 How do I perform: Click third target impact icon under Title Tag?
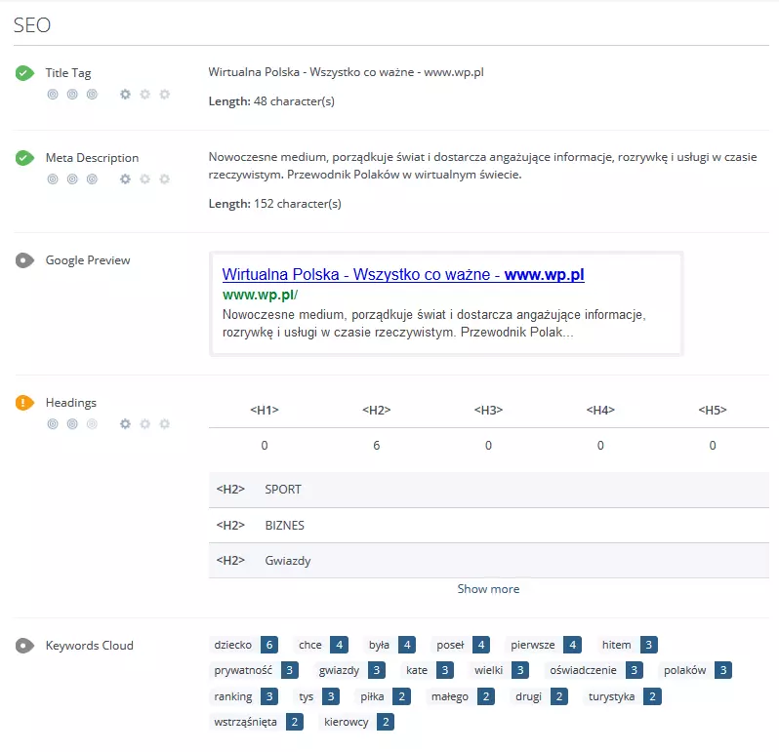92,95
